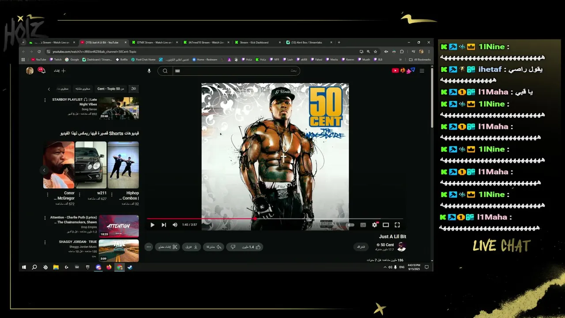Open the All Bookmarks folder

click(x=420, y=60)
